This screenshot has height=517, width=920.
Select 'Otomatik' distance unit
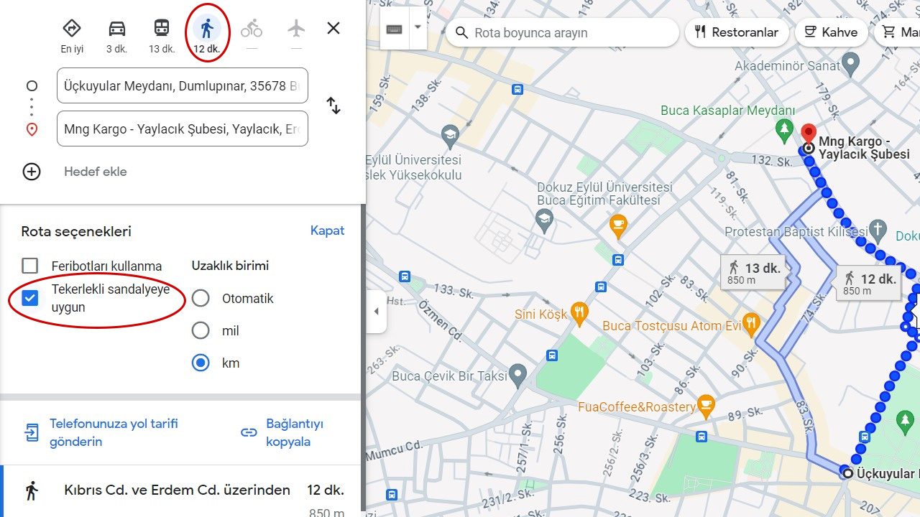click(201, 298)
